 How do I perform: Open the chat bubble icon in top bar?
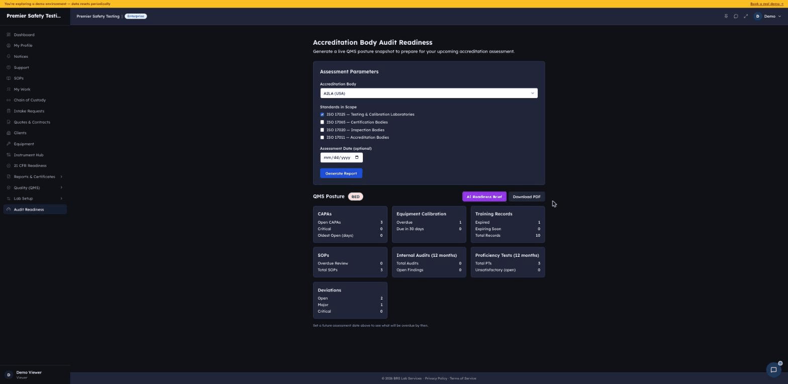pyautogui.click(x=736, y=16)
